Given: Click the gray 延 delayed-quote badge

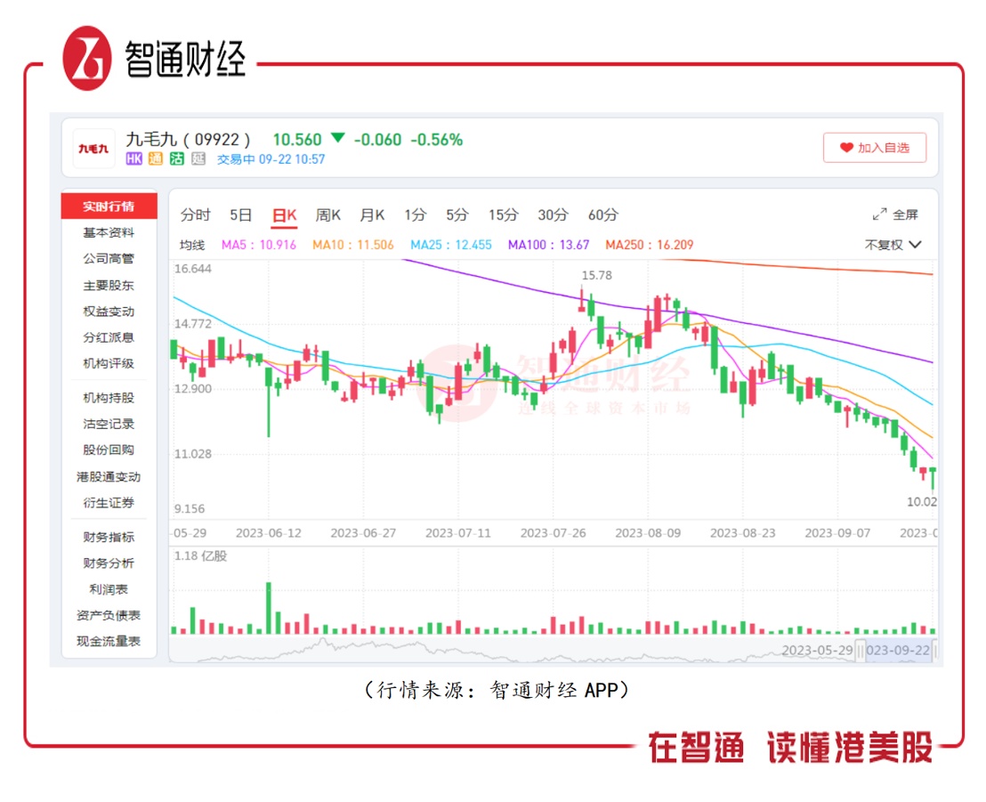Looking at the screenshot, I should (x=198, y=159).
